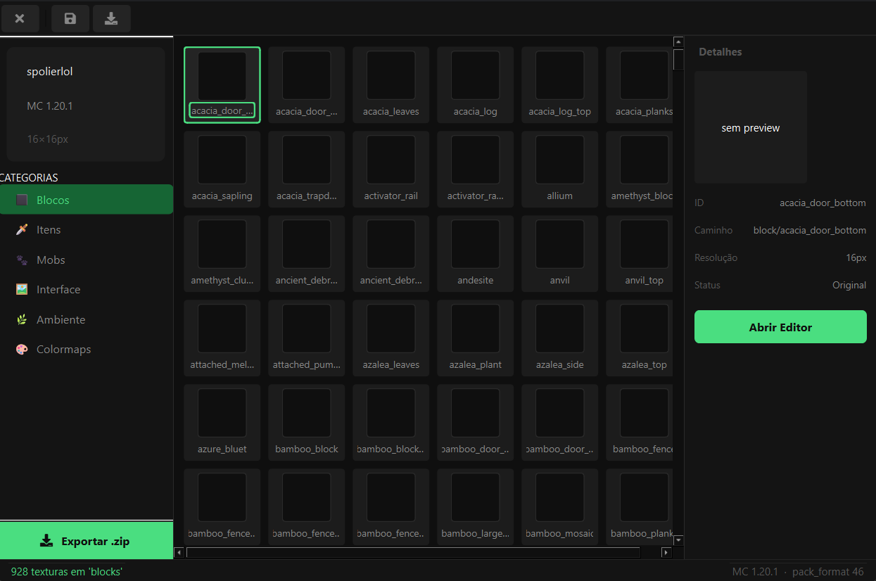Click the 'sem preview' preview box

[x=751, y=127]
